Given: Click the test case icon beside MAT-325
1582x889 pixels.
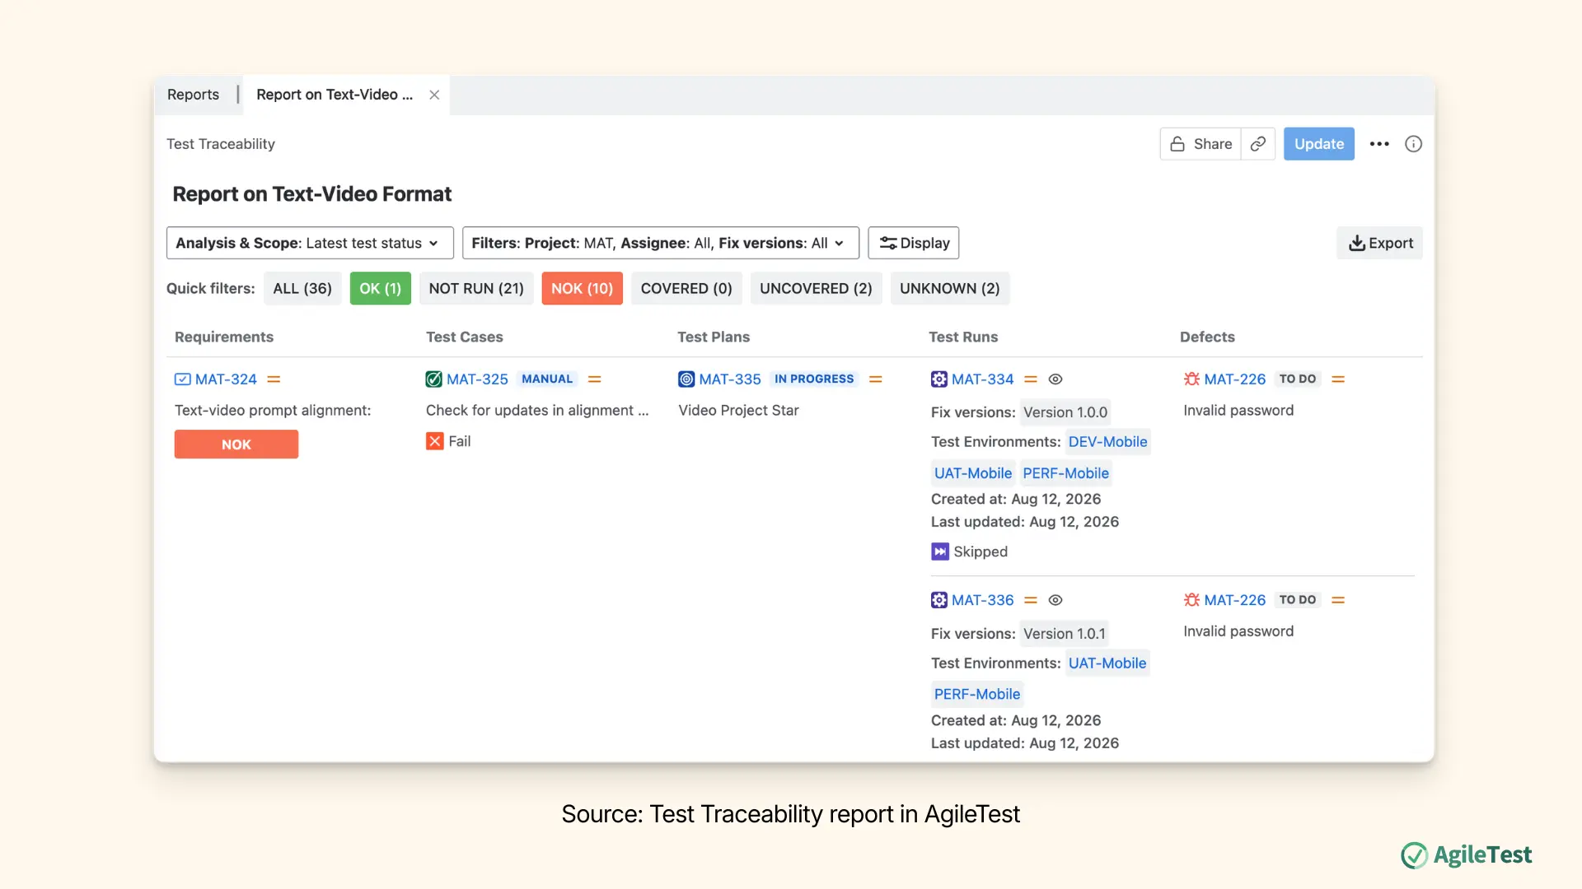Looking at the screenshot, I should click(433, 379).
